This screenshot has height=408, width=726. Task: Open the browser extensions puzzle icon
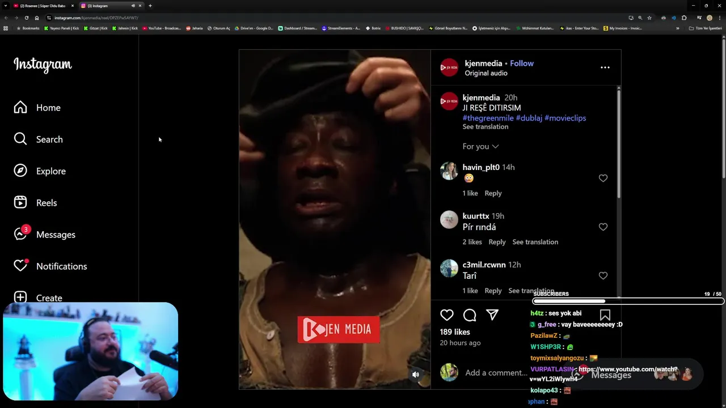684,18
